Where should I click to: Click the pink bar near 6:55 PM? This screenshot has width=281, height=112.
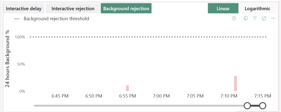[128, 88]
